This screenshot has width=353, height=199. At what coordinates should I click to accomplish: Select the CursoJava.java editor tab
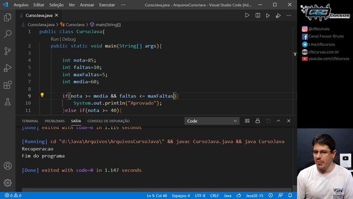point(39,15)
